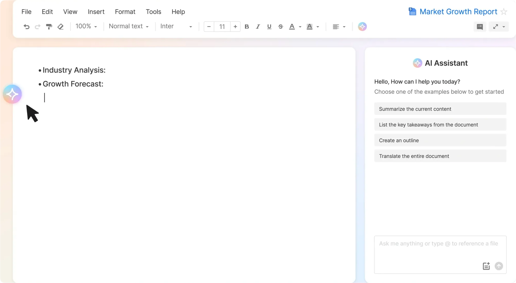Open the dropdown next to expand icon
This screenshot has width=516, height=283.
[x=504, y=27]
